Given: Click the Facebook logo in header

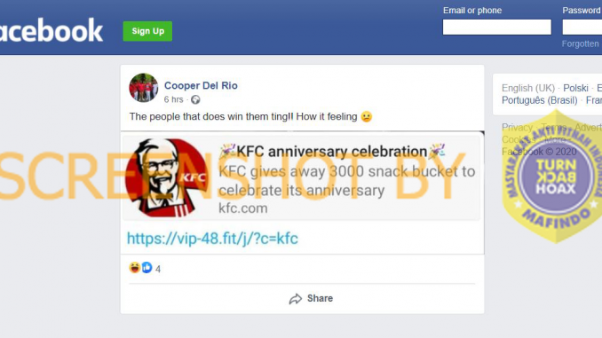Looking at the screenshot, I should click(51, 30).
